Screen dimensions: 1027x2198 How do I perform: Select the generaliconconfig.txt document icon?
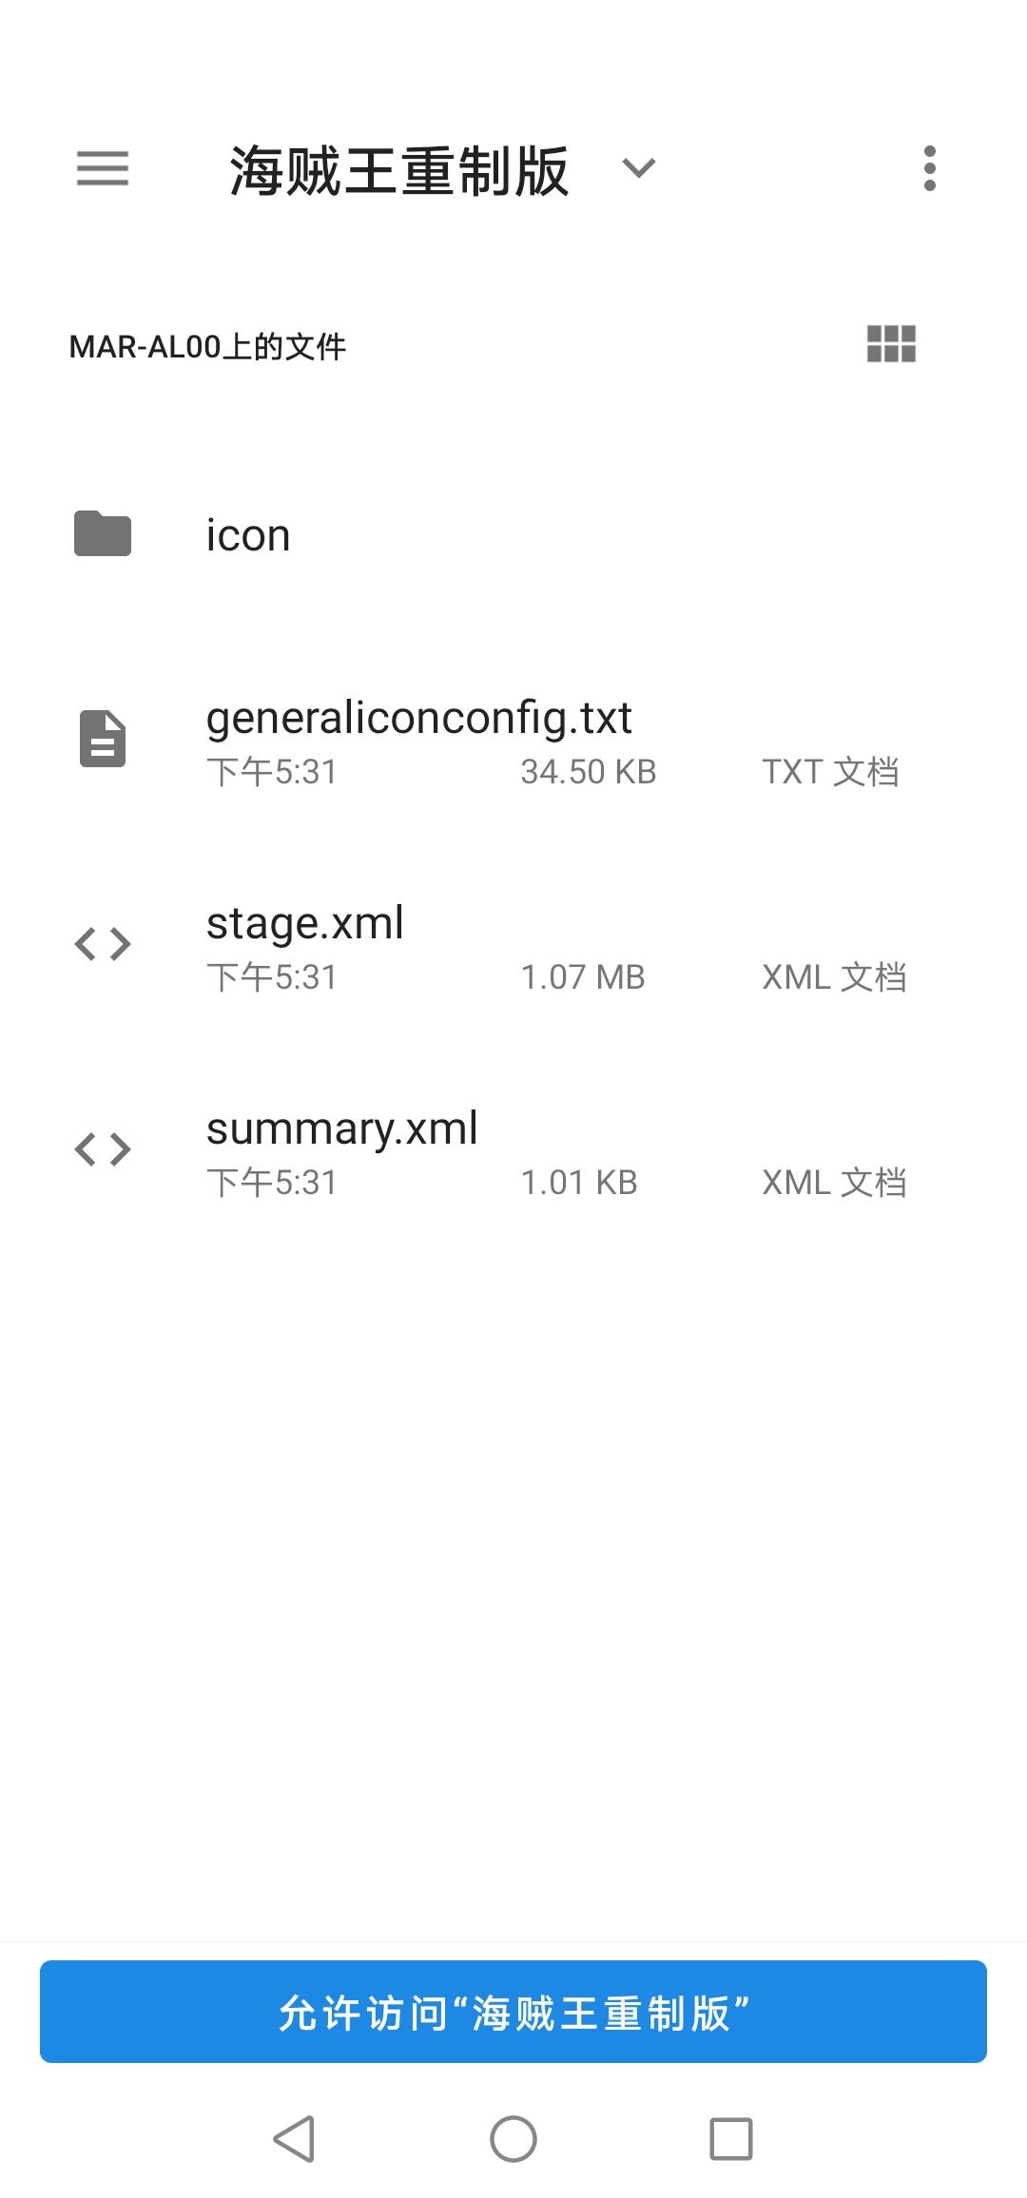[103, 739]
